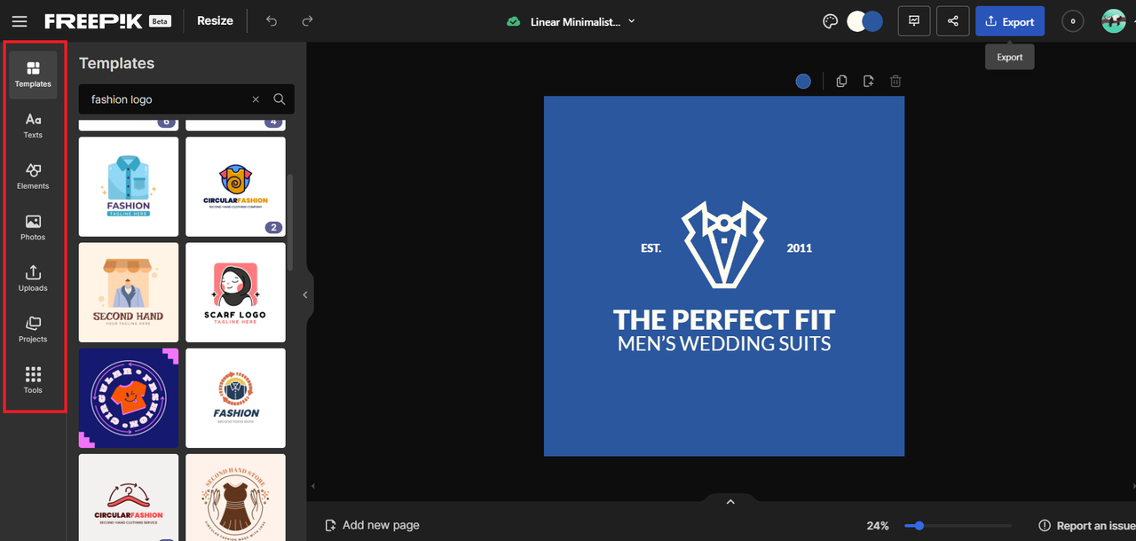Select the Circular Fashion snail template
1136x541 pixels.
pos(235,186)
